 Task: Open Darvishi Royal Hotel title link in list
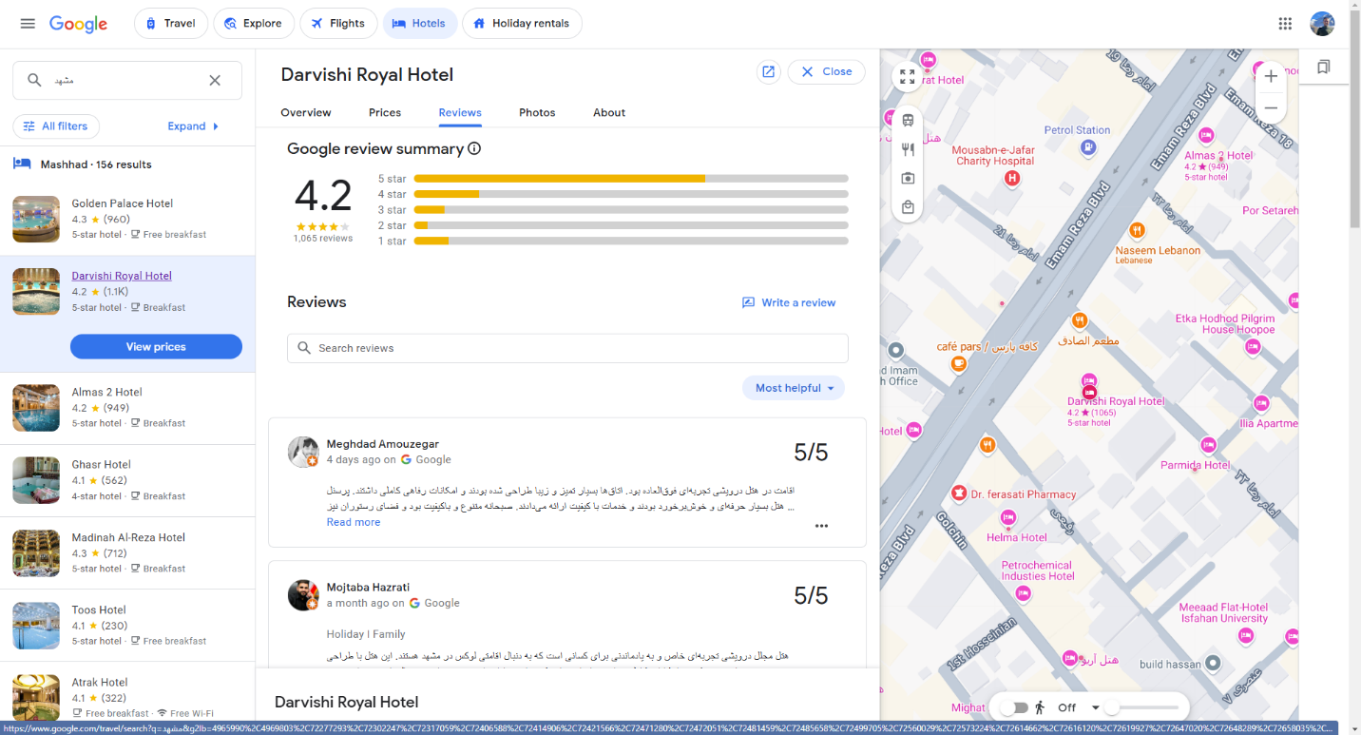(x=122, y=276)
